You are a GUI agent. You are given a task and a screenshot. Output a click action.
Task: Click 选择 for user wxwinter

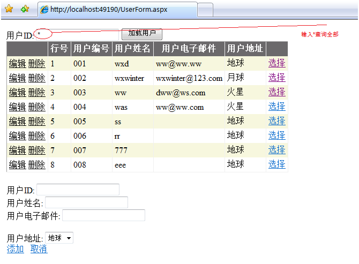[277, 78]
